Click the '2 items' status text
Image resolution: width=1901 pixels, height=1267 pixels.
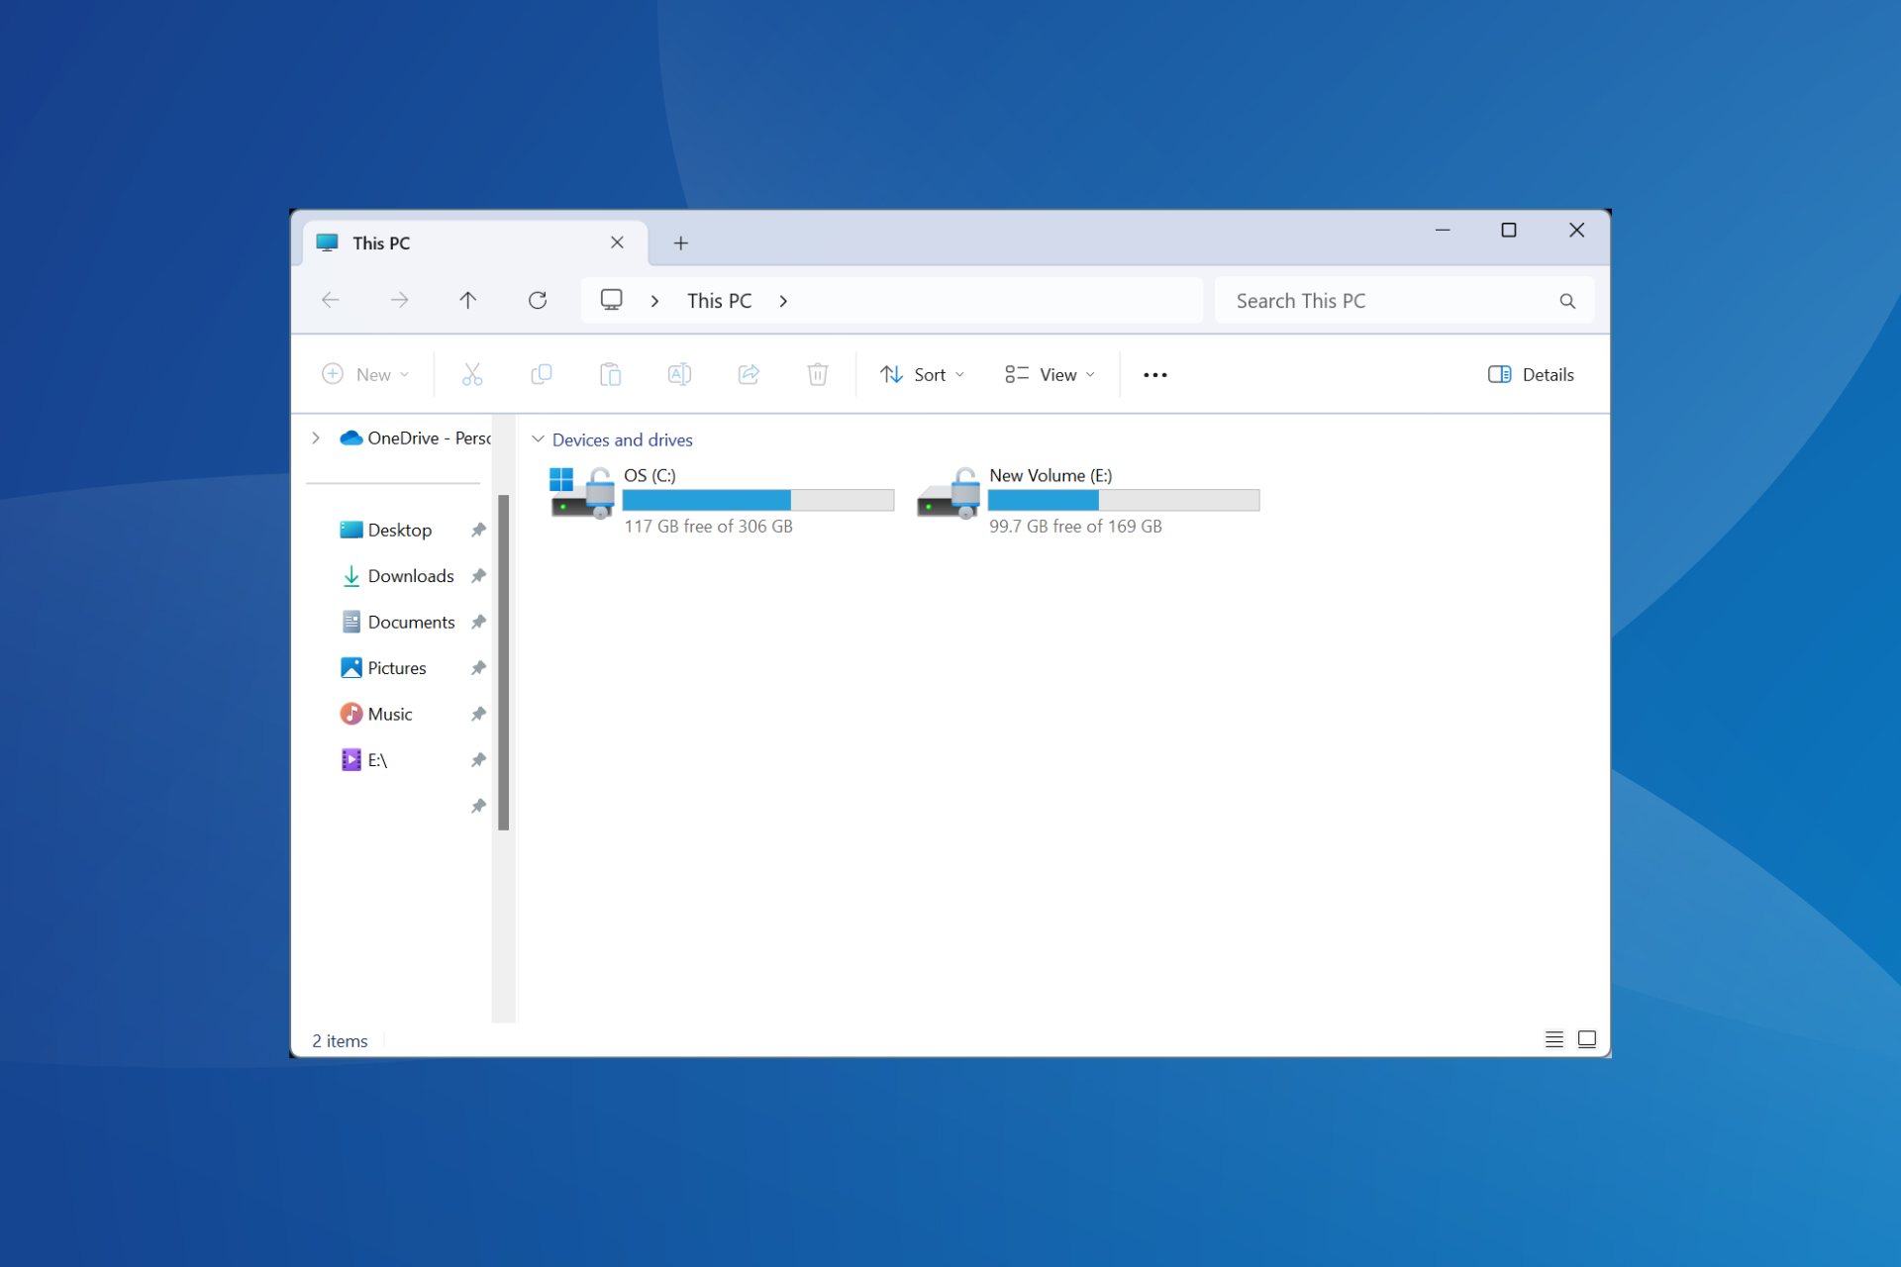340,1041
